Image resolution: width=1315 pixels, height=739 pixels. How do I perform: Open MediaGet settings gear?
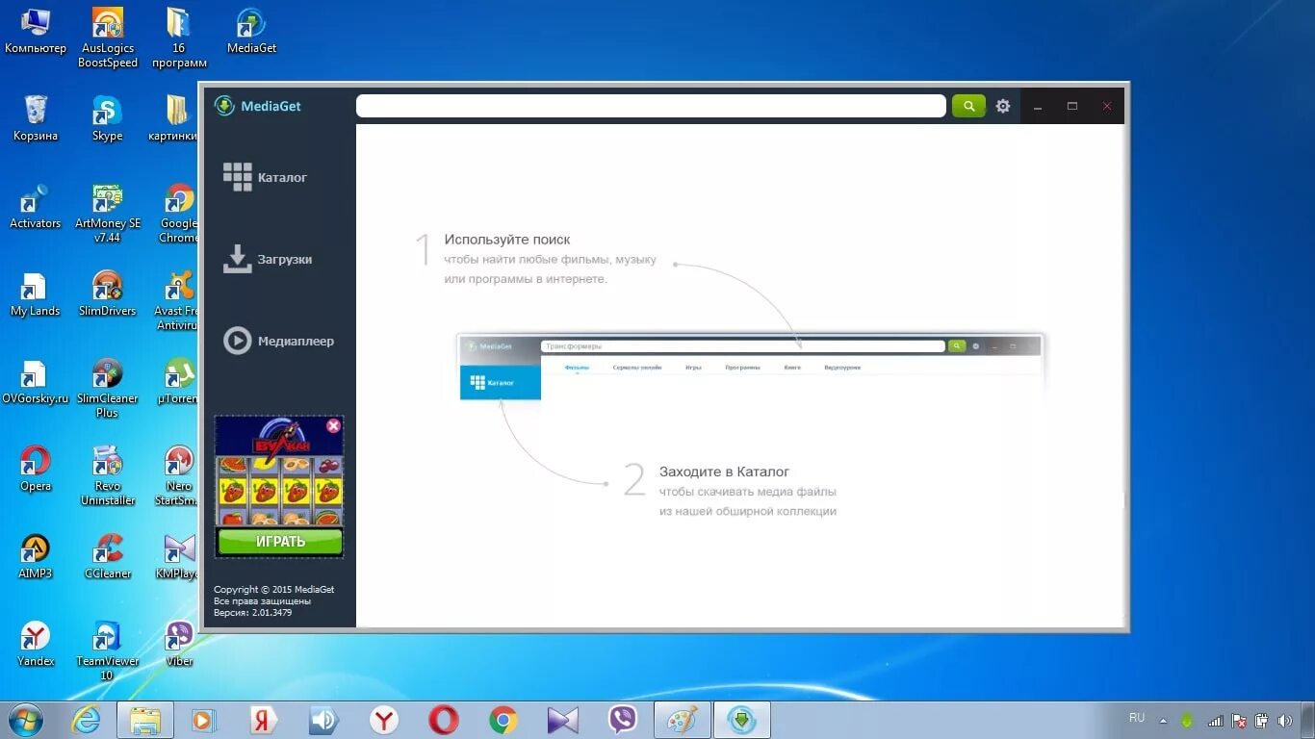pyautogui.click(x=1003, y=106)
